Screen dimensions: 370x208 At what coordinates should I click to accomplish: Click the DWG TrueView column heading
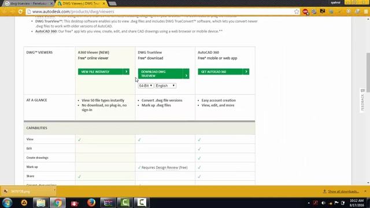[150, 53]
